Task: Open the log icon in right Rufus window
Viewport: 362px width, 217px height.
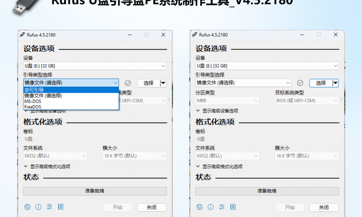Action: [x=233, y=207]
